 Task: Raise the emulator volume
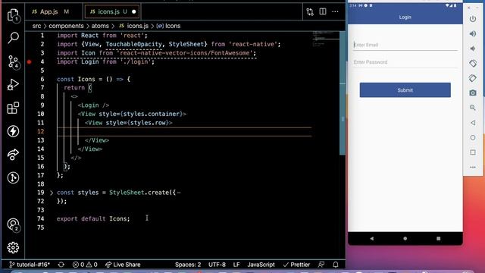pyautogui.click(x=473, y=33)
